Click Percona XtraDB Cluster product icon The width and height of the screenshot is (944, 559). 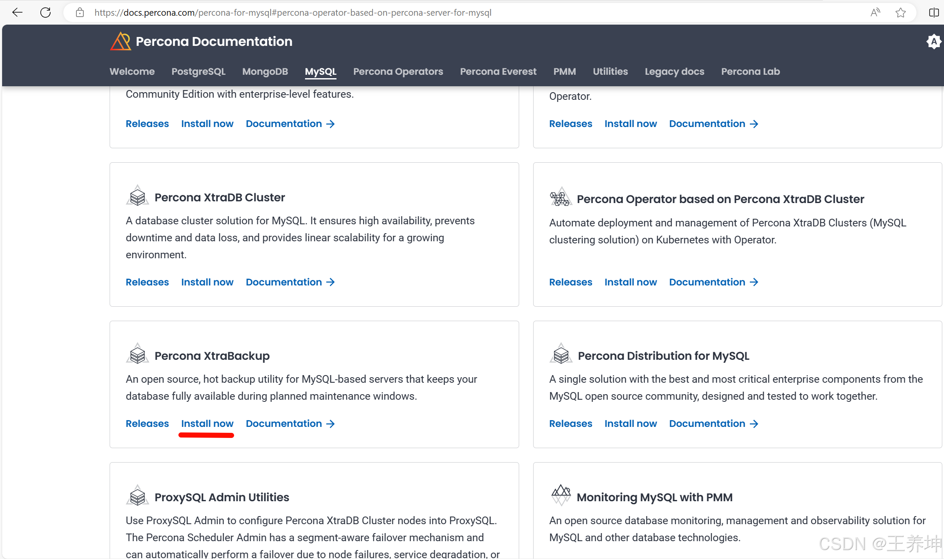137,196
